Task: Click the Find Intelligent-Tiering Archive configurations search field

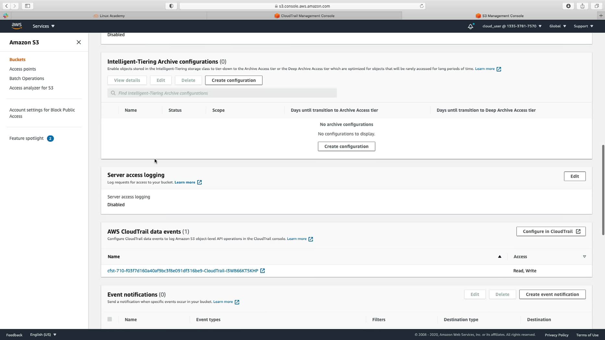Action: tap(222, 93)
